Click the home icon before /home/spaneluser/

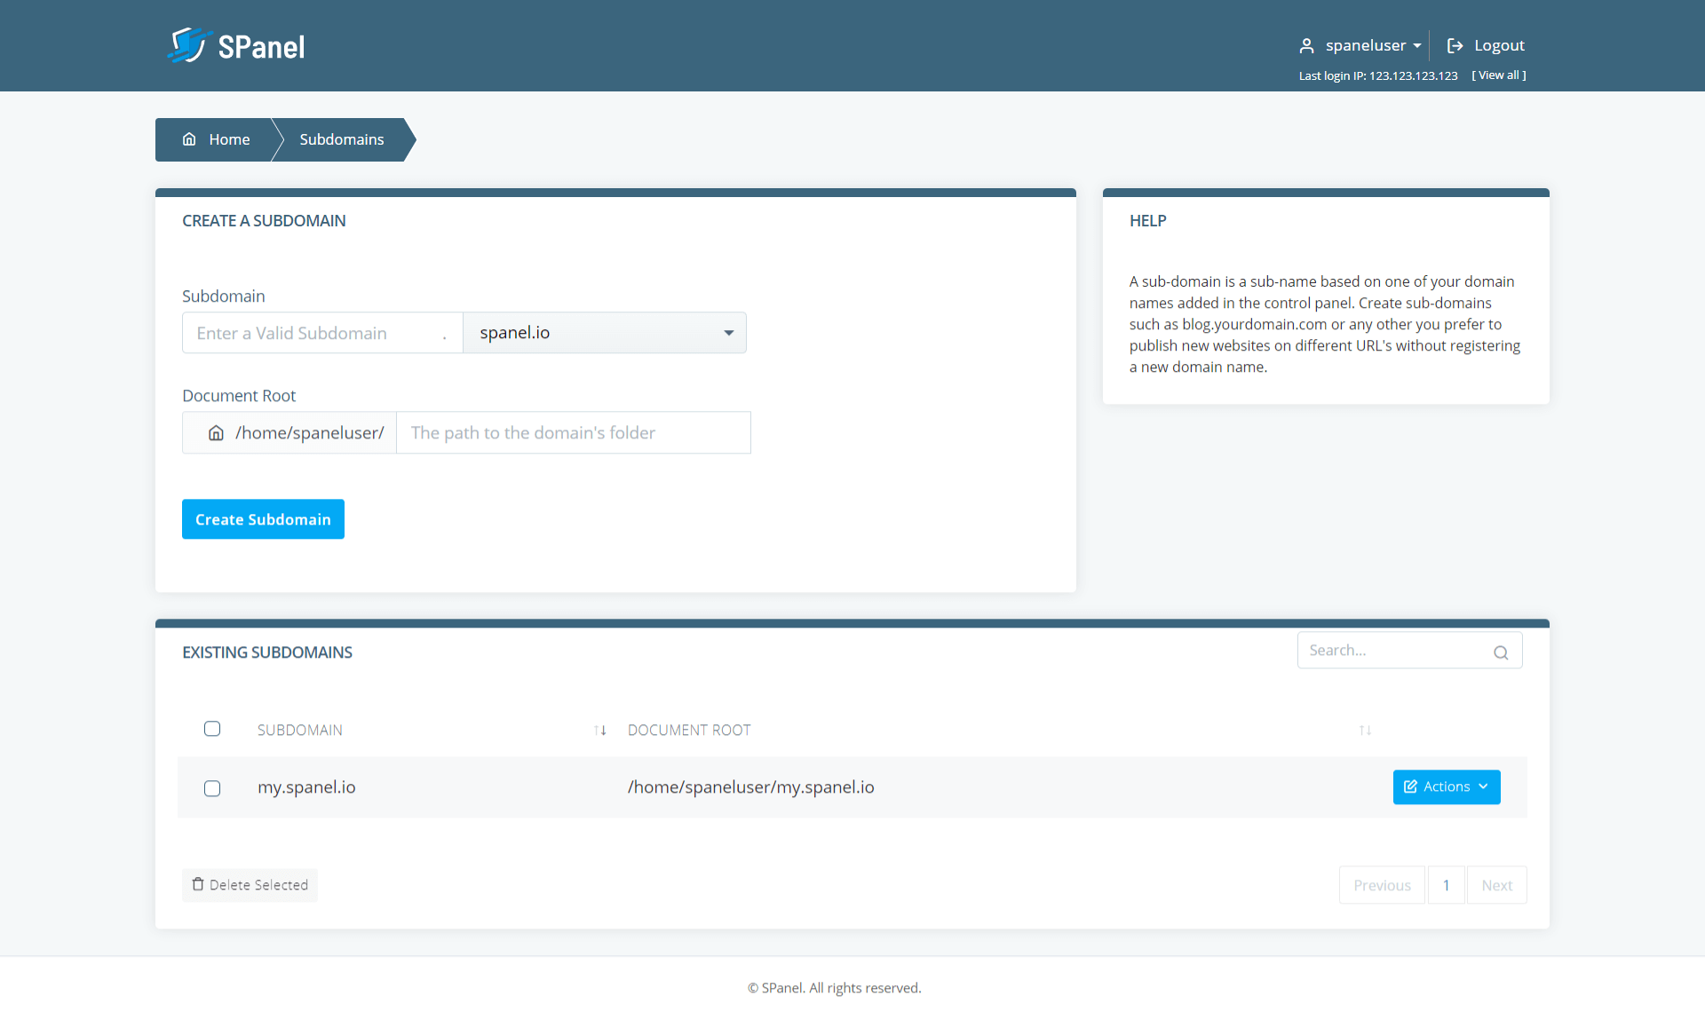tap(216, 433)
